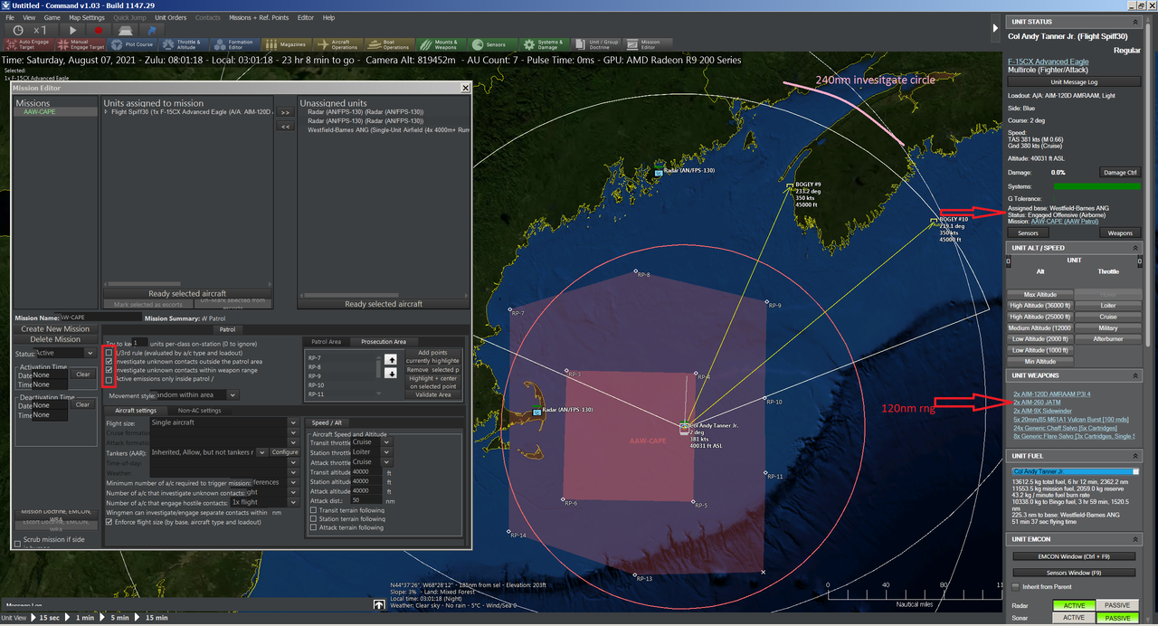Open Plot Course tool
The image size is (1158, 626).
pos(133,43)
